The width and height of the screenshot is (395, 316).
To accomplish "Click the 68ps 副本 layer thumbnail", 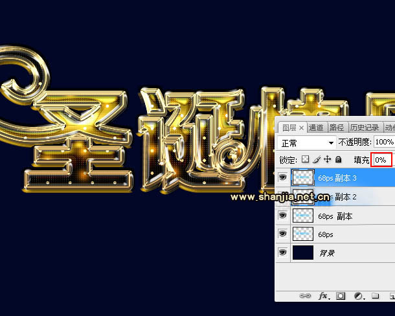I will [303, 216].
